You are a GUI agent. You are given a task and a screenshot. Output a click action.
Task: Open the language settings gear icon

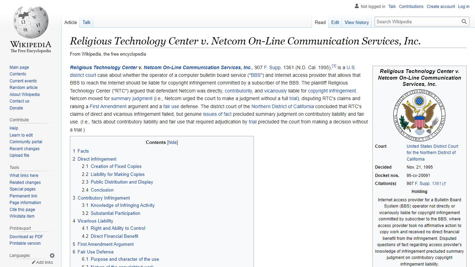52,256
